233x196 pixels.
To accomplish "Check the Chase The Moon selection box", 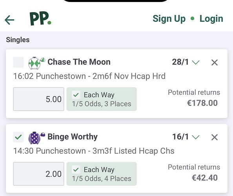I will click(x=18, y=62).
